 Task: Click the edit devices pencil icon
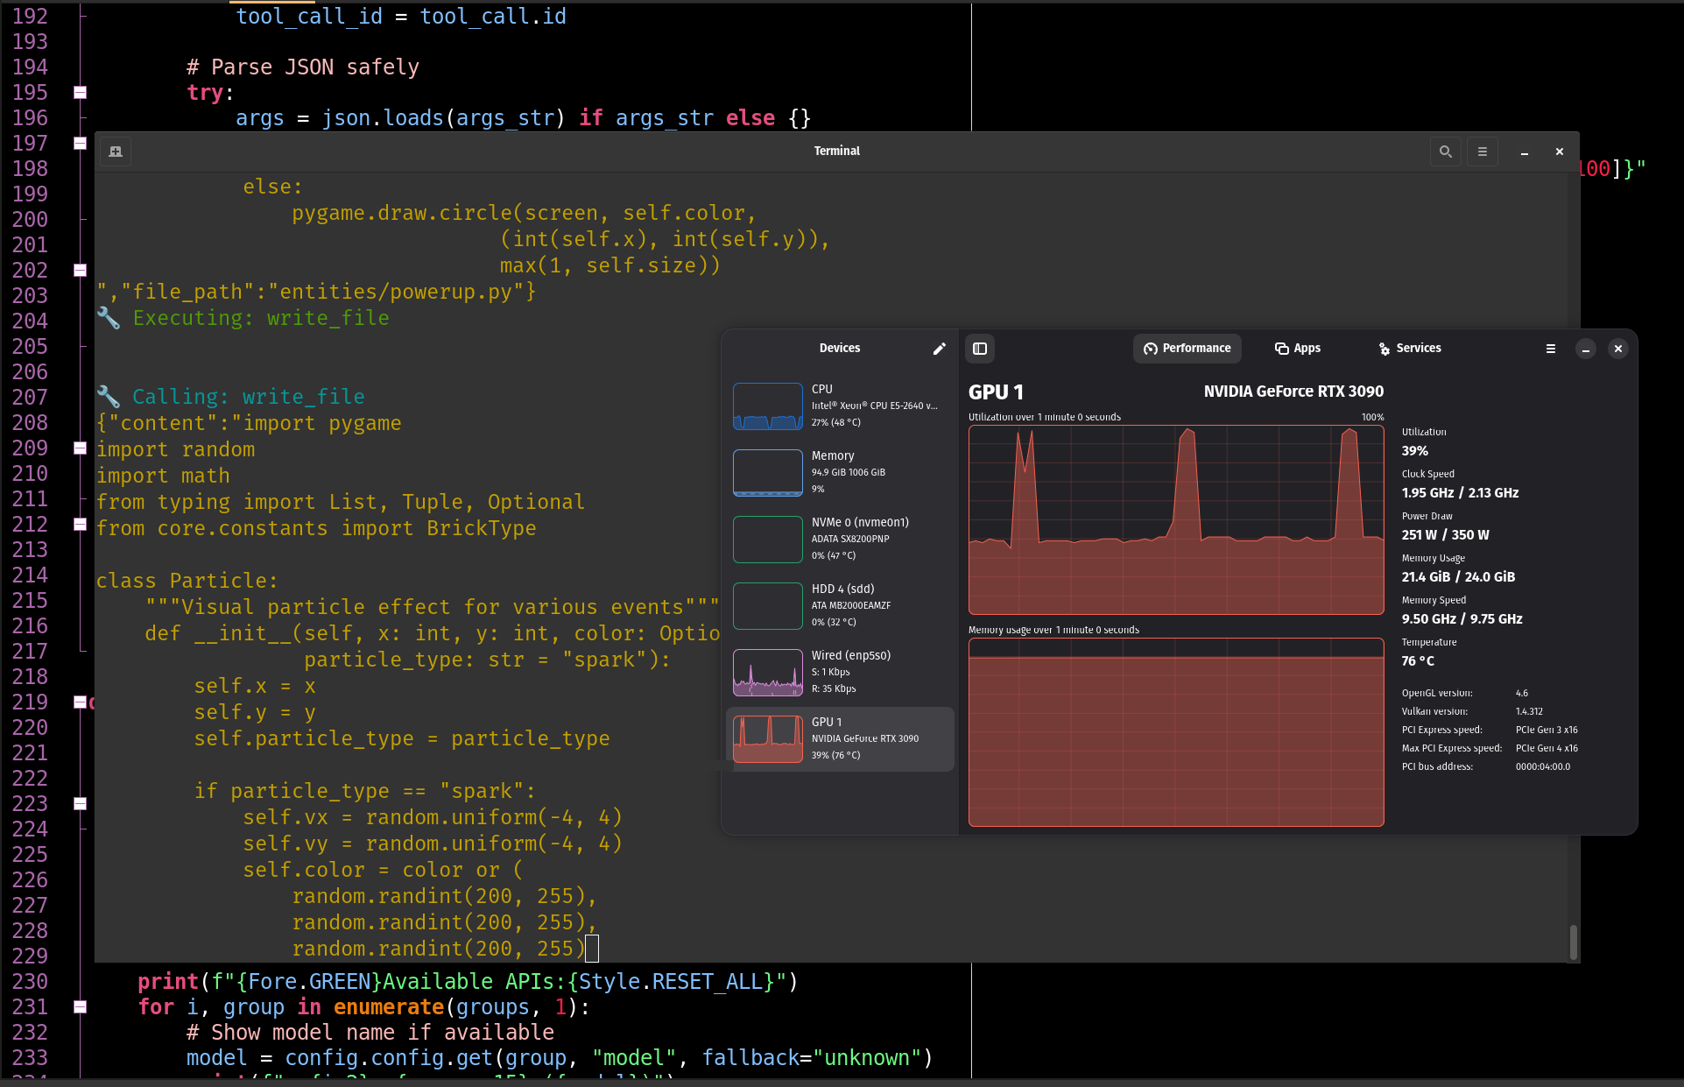coord(939,349)
